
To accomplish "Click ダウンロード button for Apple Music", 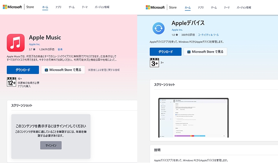I will click(x=23, y=70).
